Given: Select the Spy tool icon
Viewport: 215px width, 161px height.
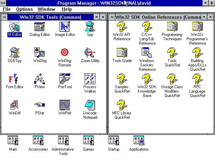Looking at the screenshot, I should click(90, 26).
